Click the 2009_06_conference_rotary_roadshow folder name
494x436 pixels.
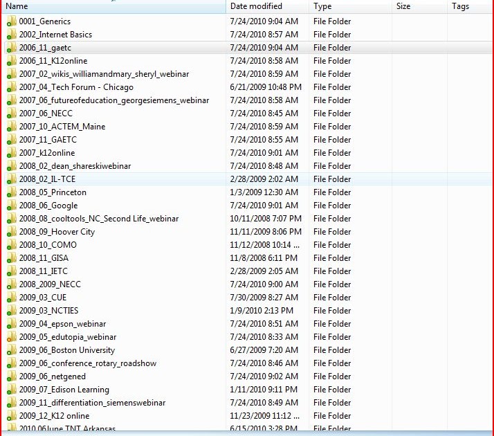88,363
